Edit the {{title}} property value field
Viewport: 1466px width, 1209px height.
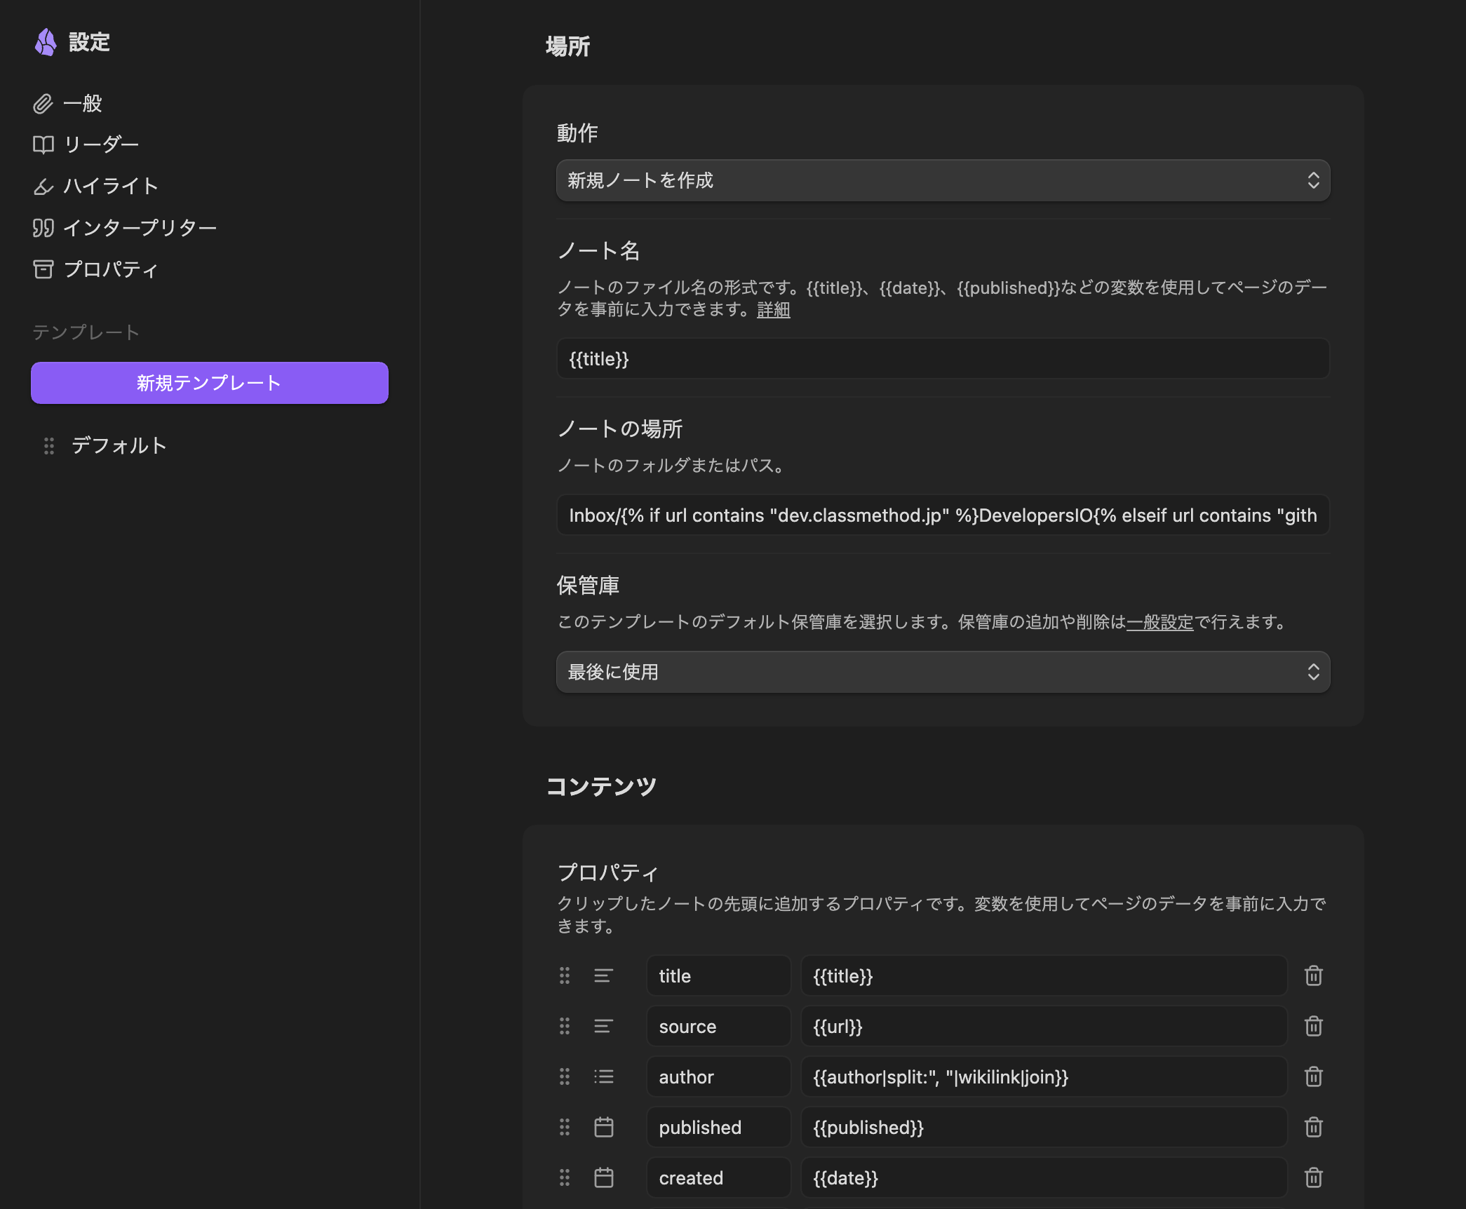pos(1044,975)
